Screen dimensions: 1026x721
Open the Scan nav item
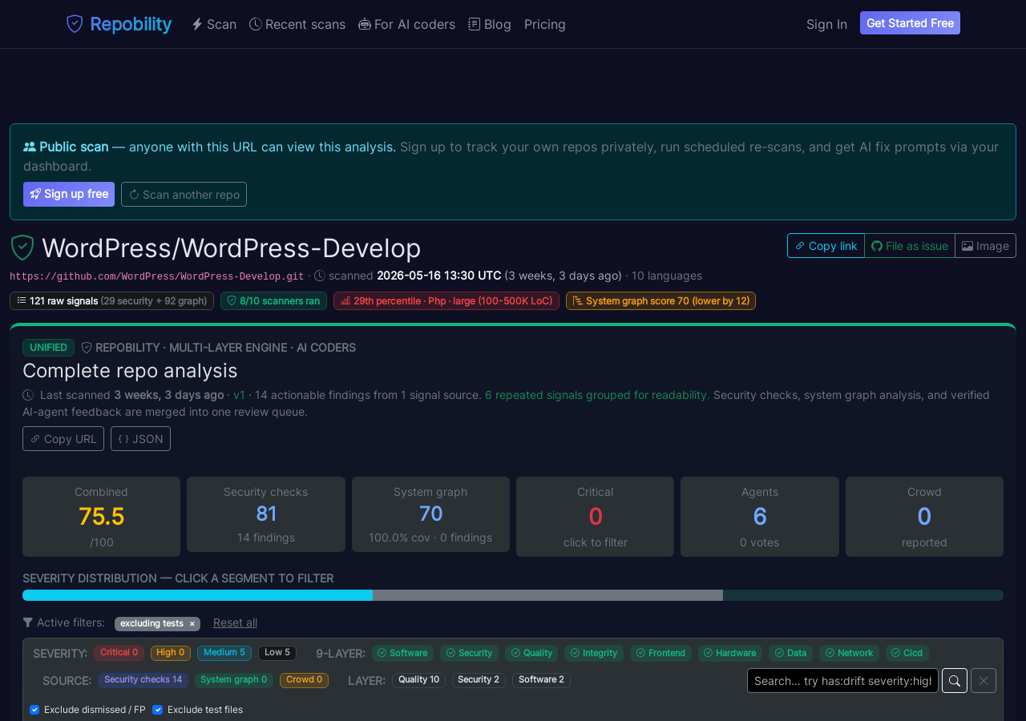point(214,24)
